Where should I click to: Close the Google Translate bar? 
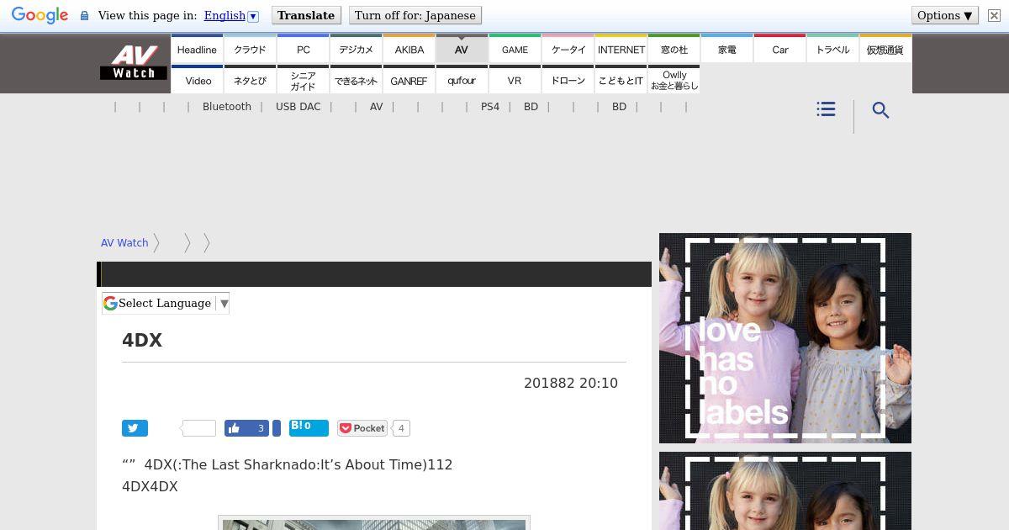point(994,15)
